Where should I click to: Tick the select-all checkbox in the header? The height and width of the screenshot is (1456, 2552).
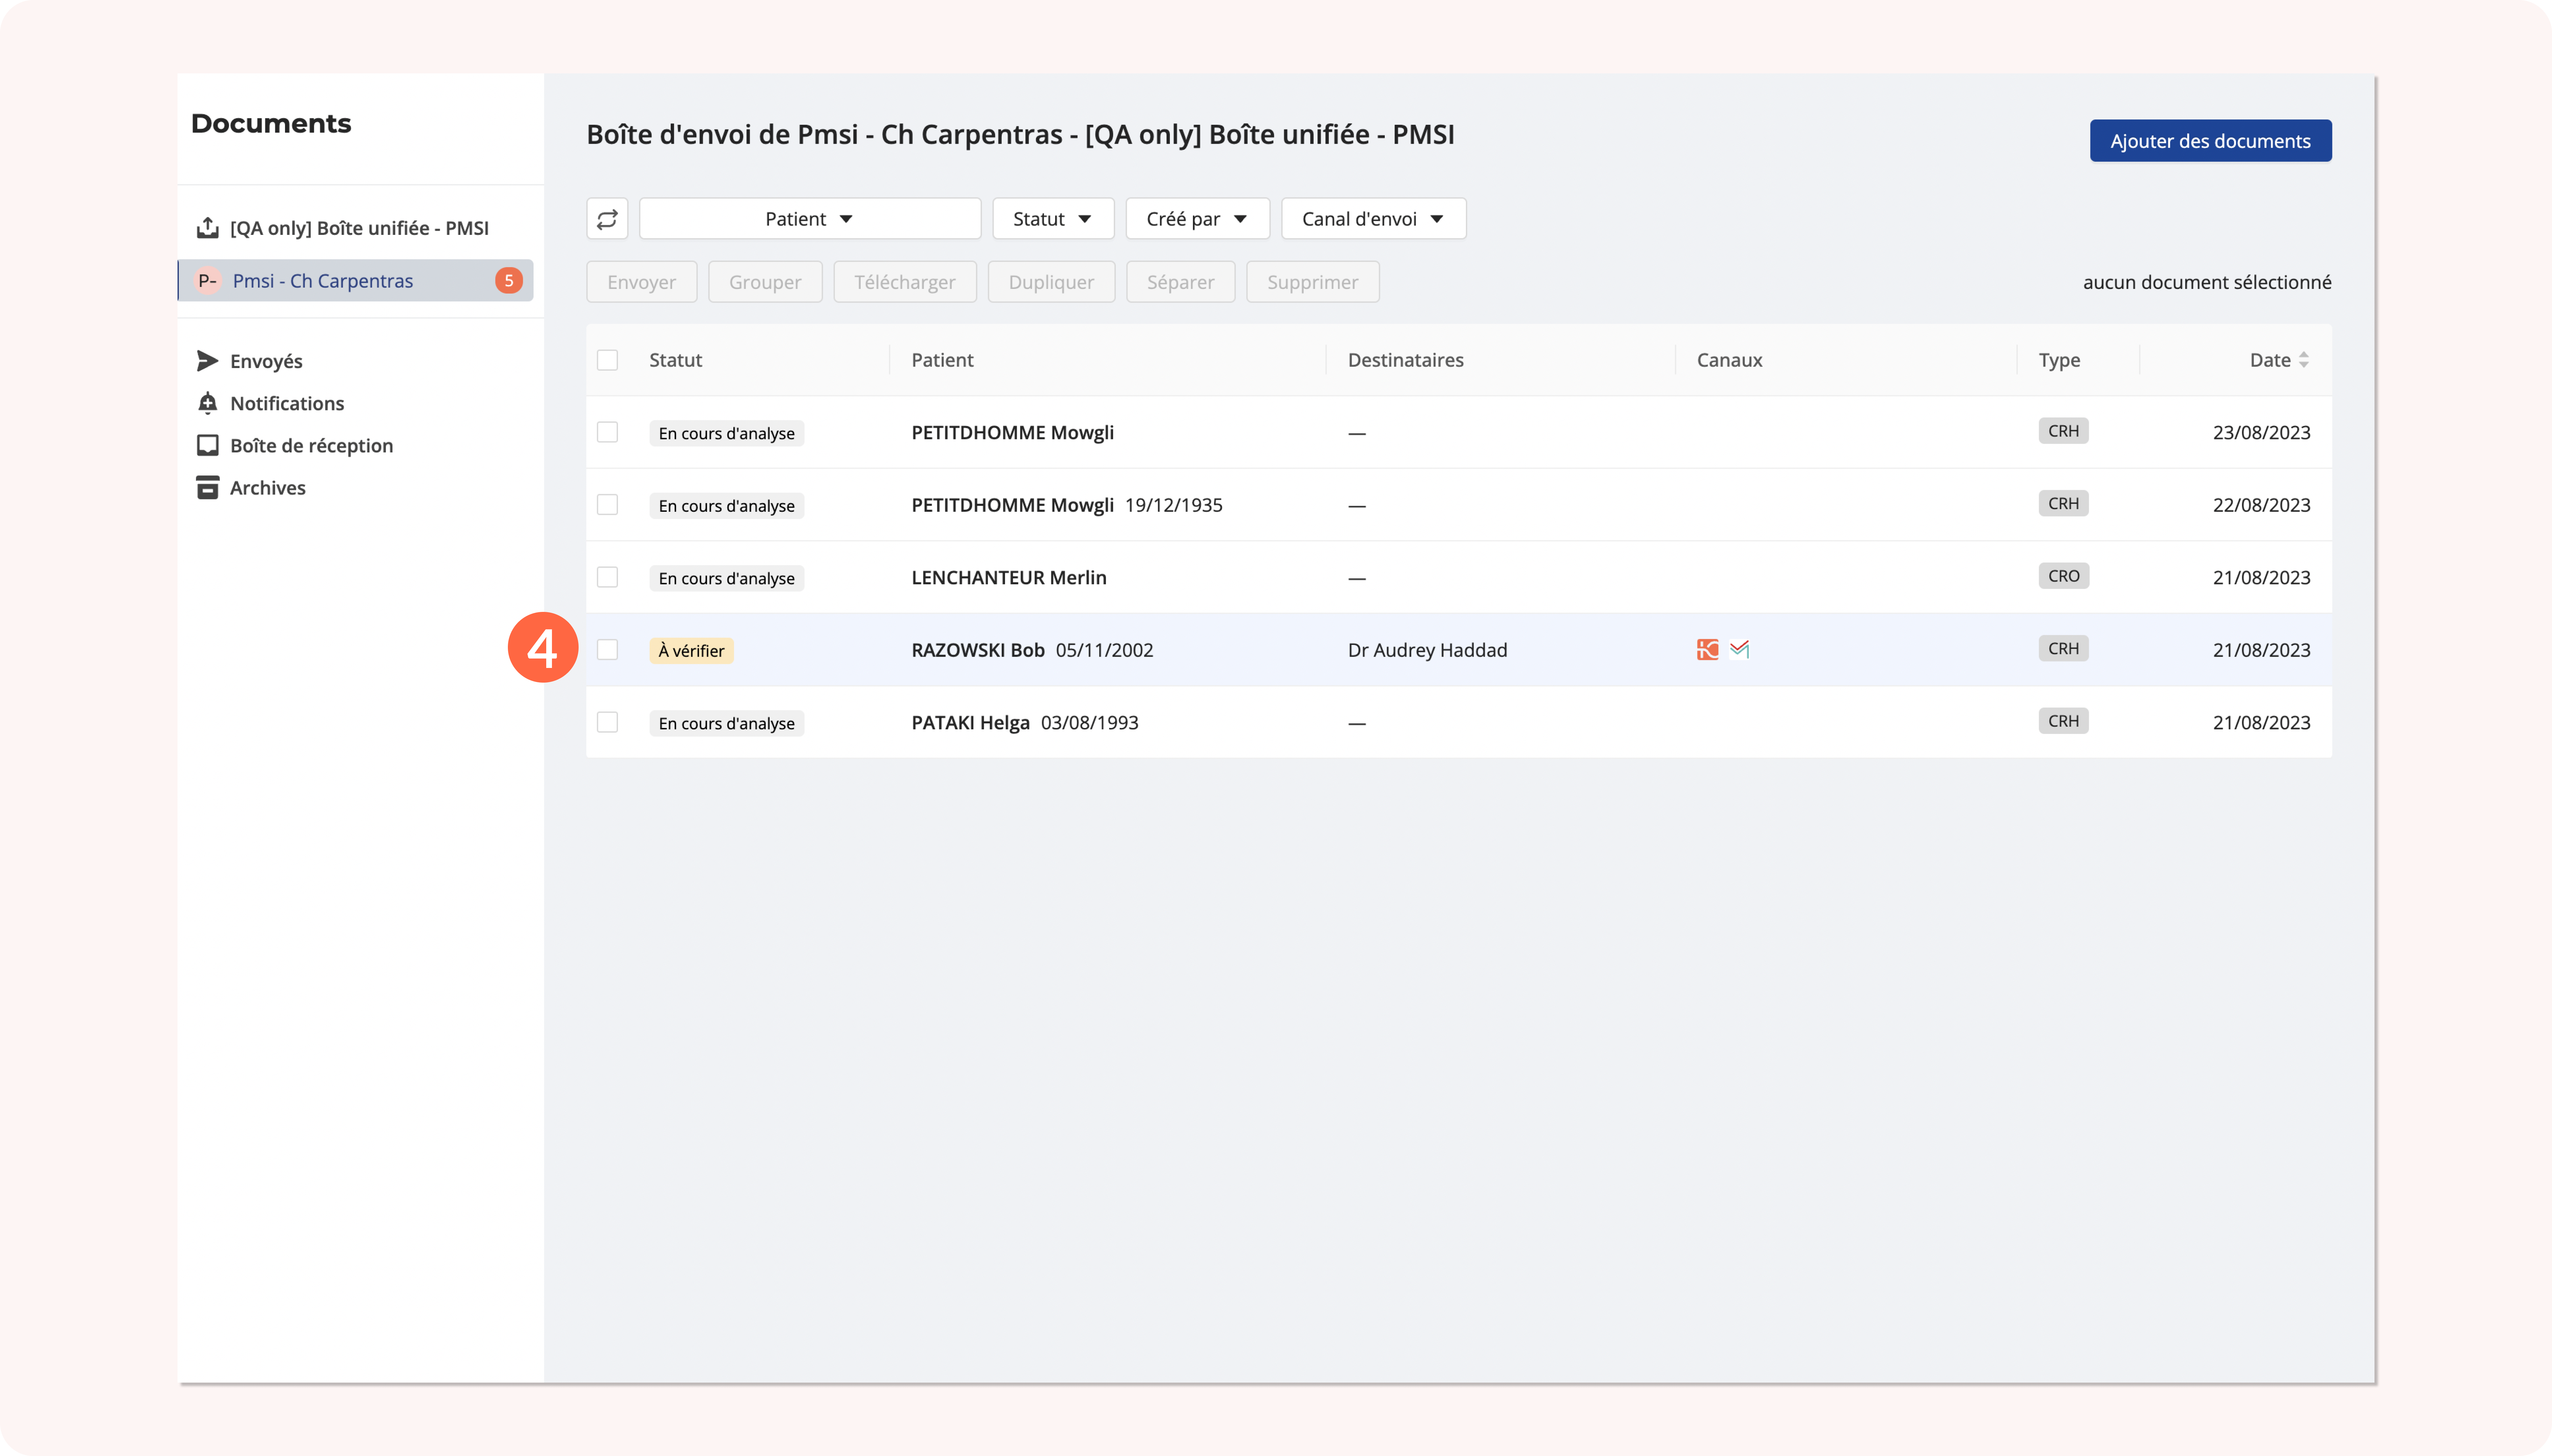point(607,360)
